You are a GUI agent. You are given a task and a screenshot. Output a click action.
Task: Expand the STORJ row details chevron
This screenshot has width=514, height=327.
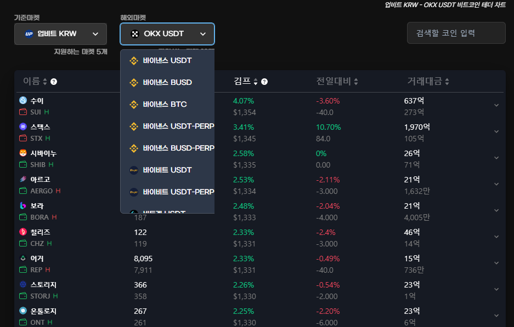coord(496,289)
